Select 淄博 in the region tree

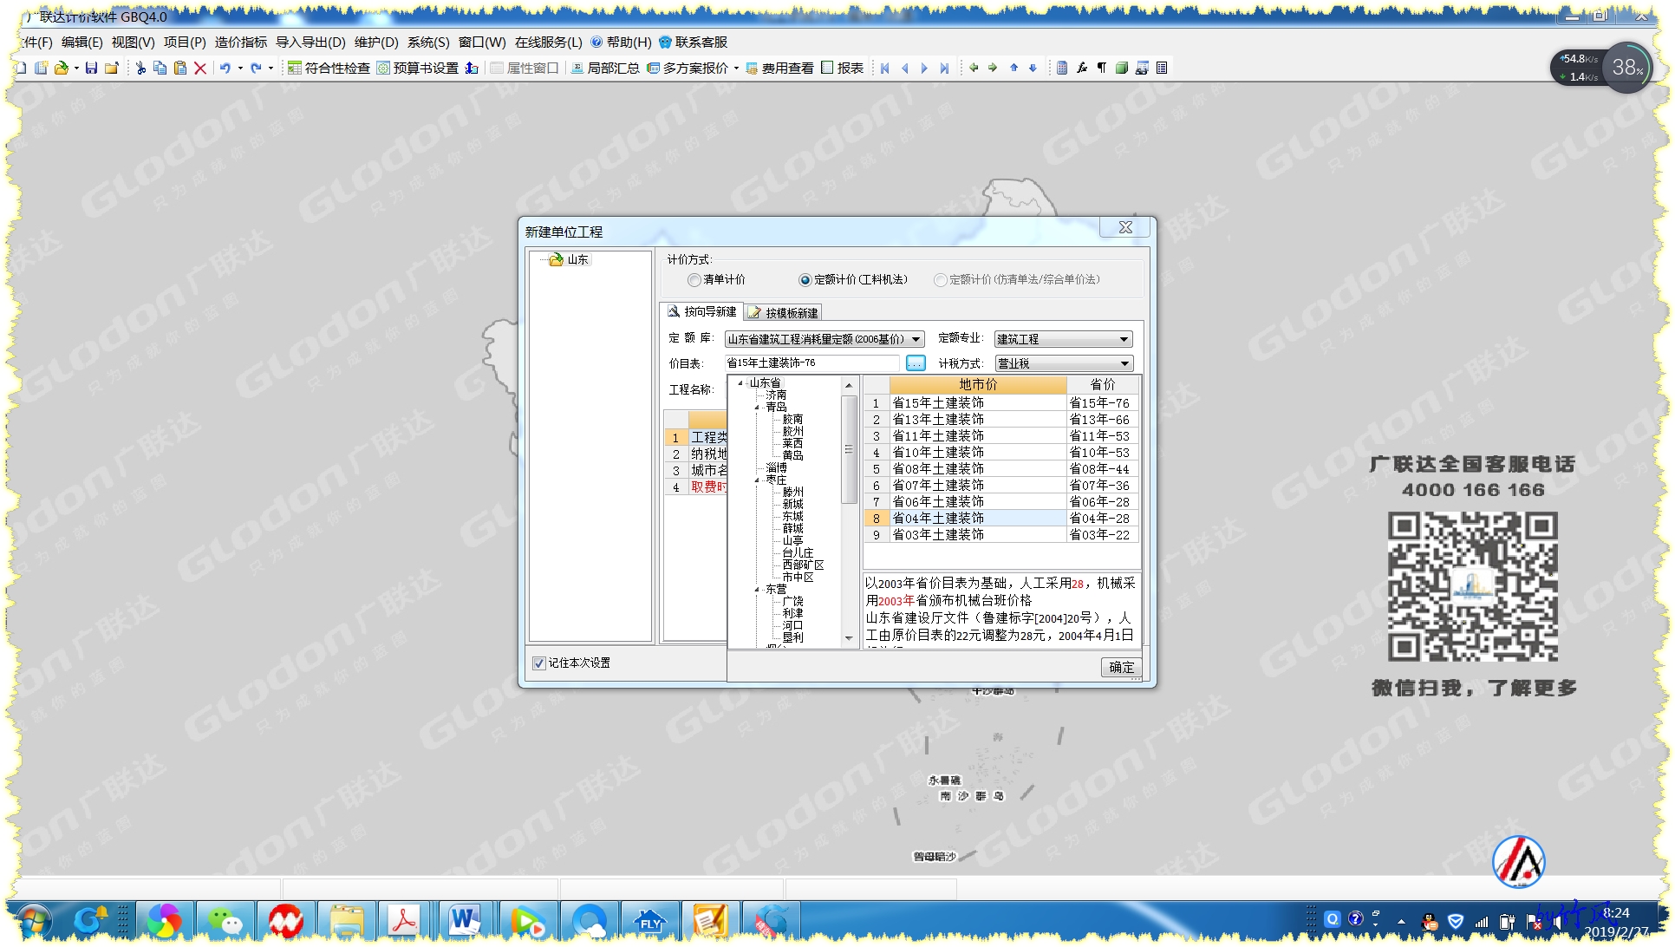(x=776, y=467)
